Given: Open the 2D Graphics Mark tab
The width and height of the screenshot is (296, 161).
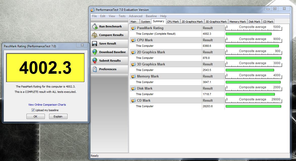Looking at the screenshot, I should tap(192, 22).
